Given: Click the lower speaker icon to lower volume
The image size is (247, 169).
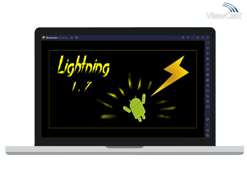Looking at the screenshot, I should click(208, 53).
